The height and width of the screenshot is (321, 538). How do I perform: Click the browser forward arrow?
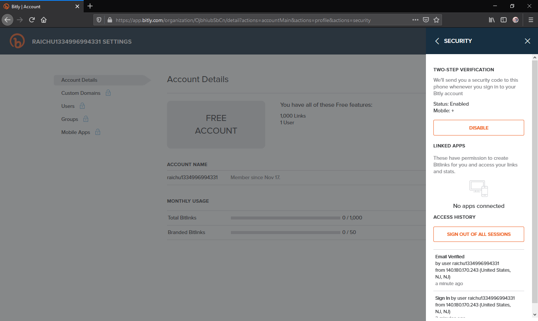20,20
